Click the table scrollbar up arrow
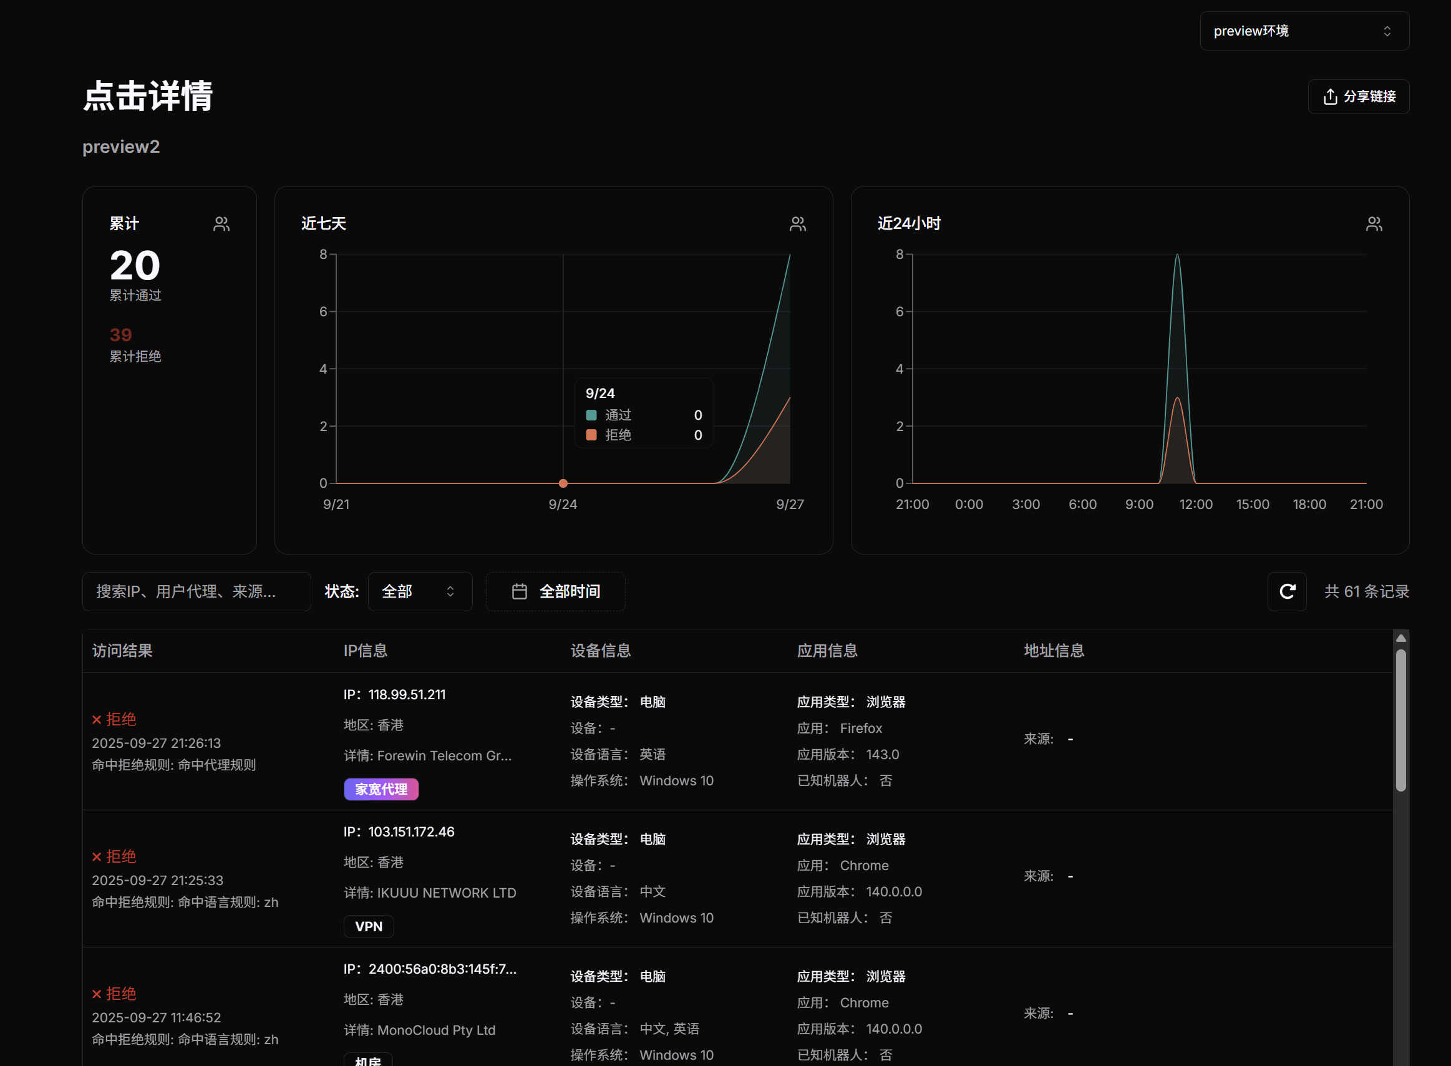The height and width of the screenshot is (1066, 1451). click(1400, 638)
